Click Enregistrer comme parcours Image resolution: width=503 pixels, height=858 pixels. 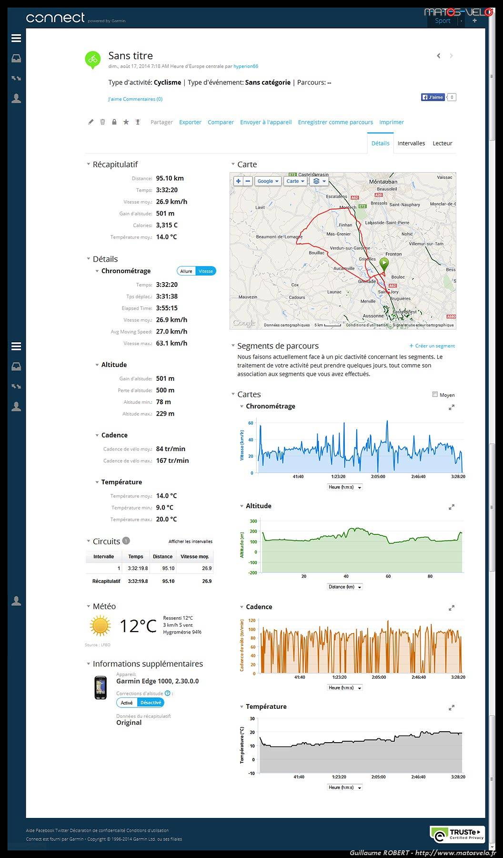pyautogui.click(x=335, y=123)
